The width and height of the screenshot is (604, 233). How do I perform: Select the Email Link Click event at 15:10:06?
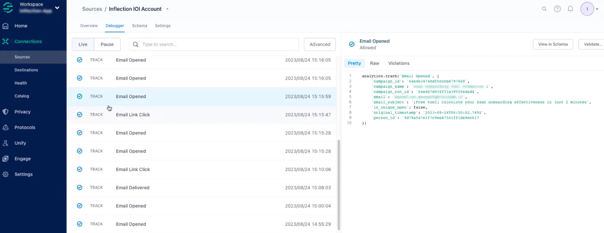(x=133, y=170)
